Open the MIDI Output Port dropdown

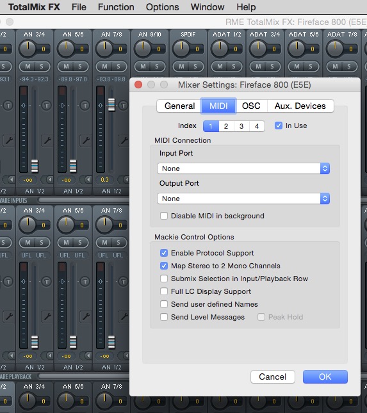pos(243,198)
